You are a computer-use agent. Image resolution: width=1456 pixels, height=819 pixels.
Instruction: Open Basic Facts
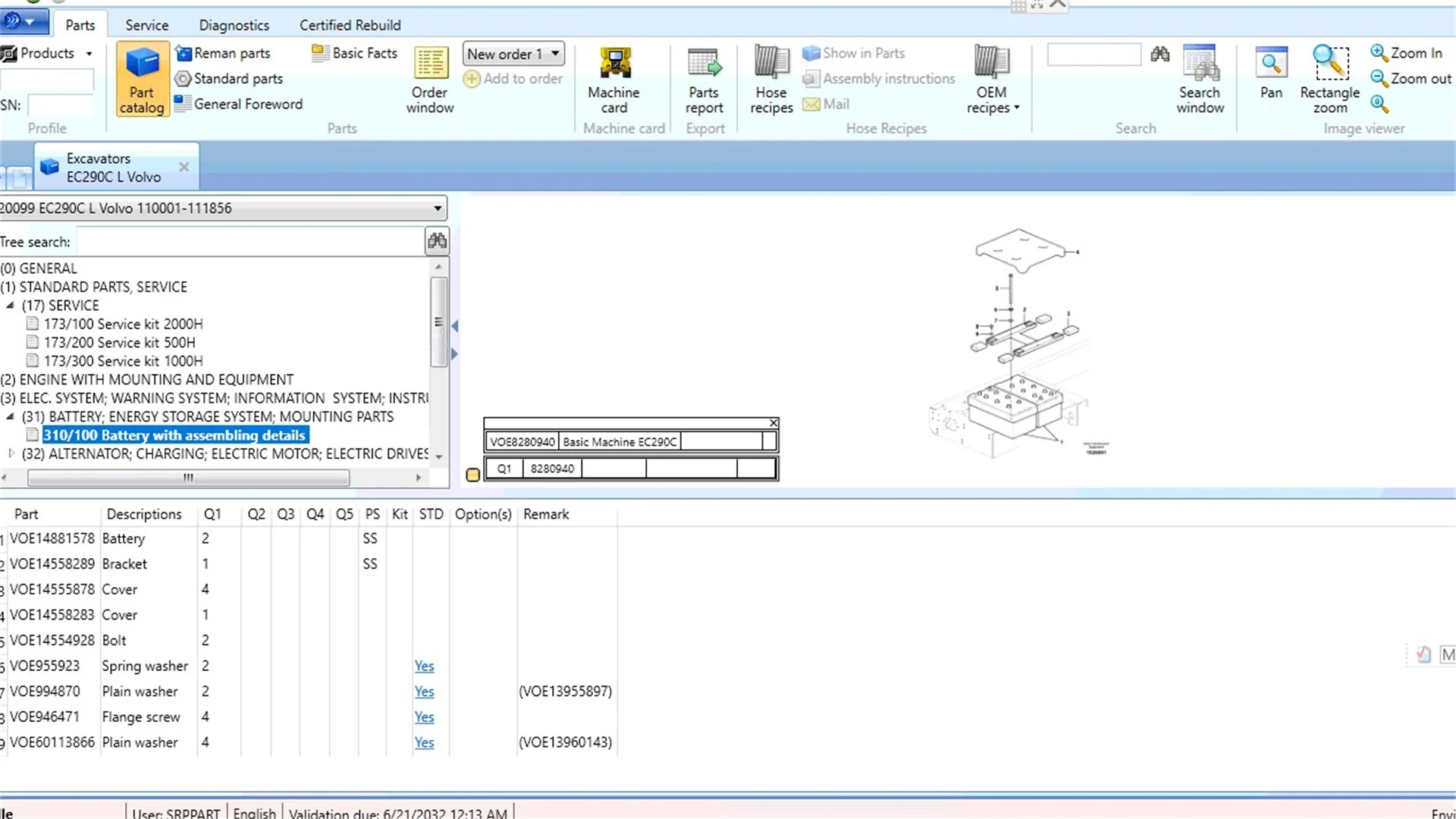(355, 53)
